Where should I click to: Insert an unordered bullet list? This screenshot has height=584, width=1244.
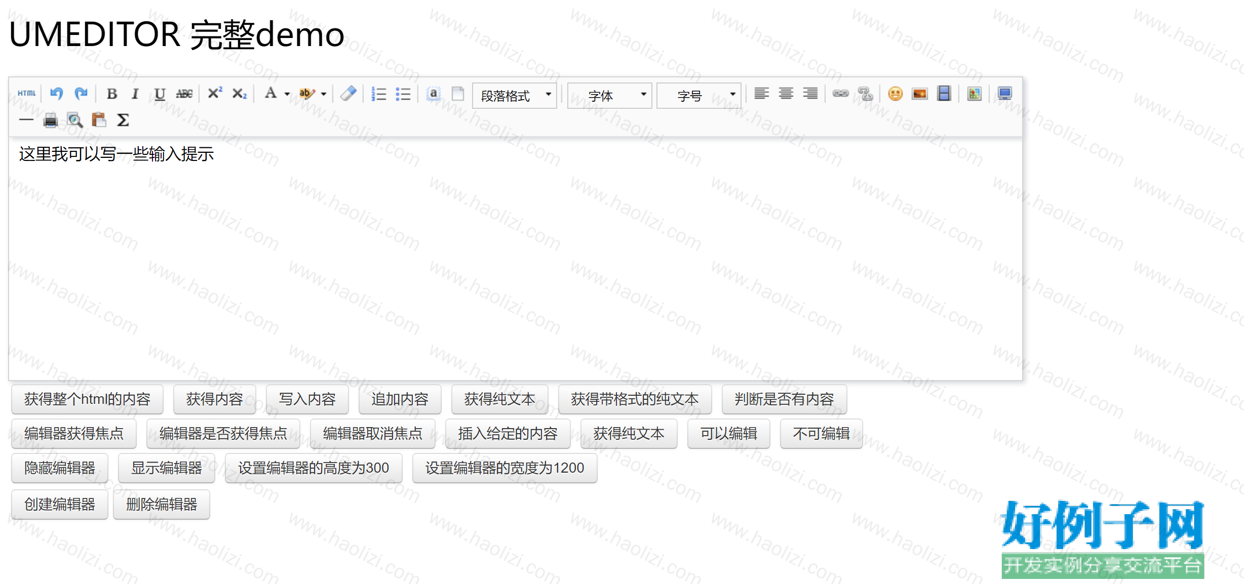click(x=403, y=94)
